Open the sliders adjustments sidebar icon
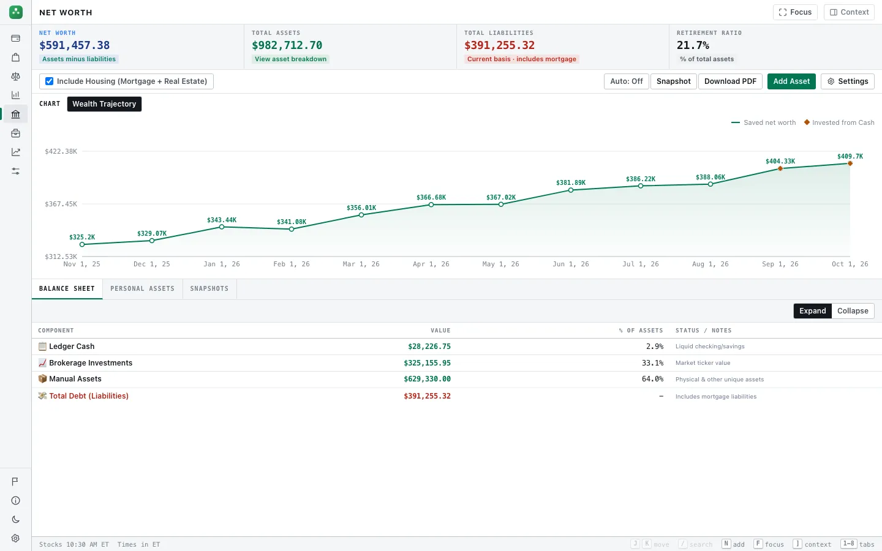The width and height of the screenshot is (882, 551). (x=16, y=171)
